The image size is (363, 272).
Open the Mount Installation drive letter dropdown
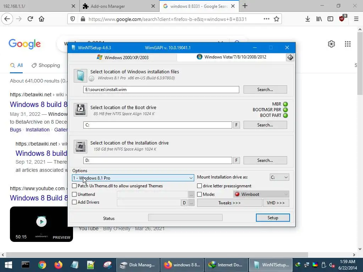tap(279, 177)
